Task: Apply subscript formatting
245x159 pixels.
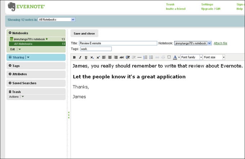Action: coord(92,57)
